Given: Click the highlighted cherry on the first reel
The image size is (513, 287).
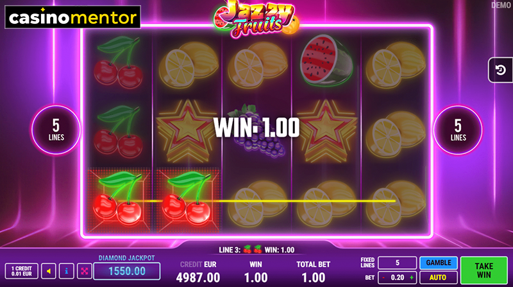Looking at the screenshot, I should [119, 200].
